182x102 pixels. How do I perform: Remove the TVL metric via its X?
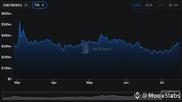click(x=43, y=5)
